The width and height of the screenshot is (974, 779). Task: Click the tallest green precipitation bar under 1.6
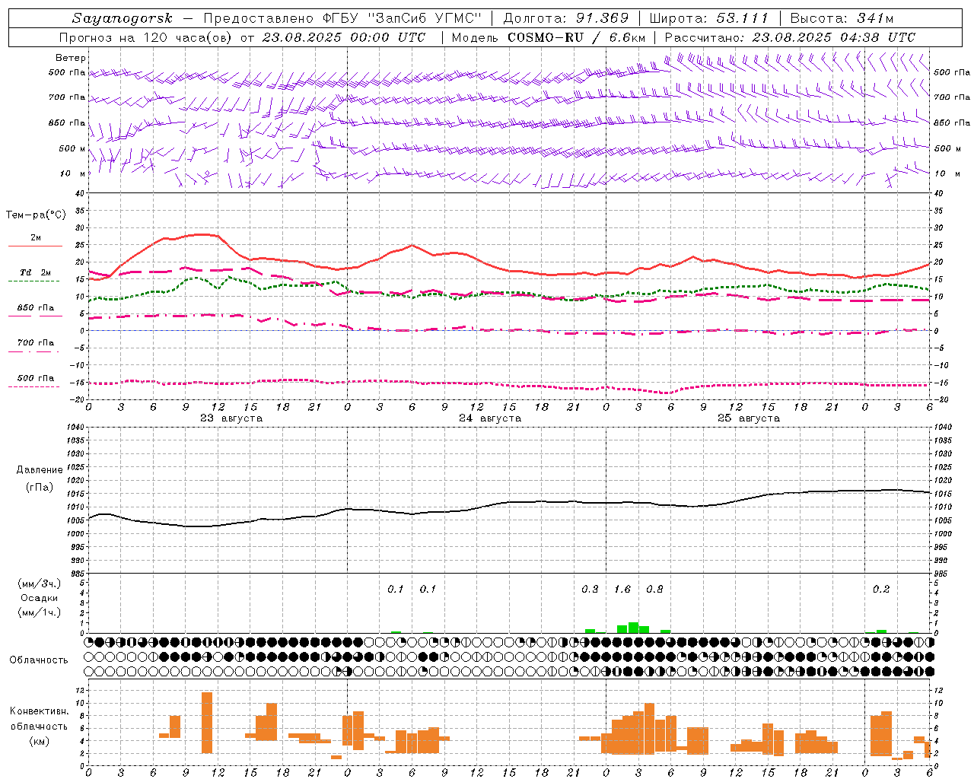[x=633, y=628]
